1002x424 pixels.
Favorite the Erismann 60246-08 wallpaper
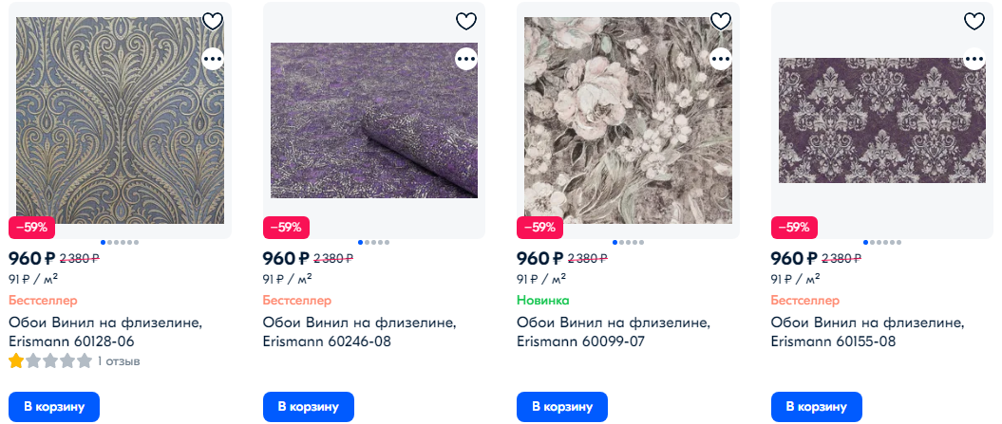coord(465,21)
